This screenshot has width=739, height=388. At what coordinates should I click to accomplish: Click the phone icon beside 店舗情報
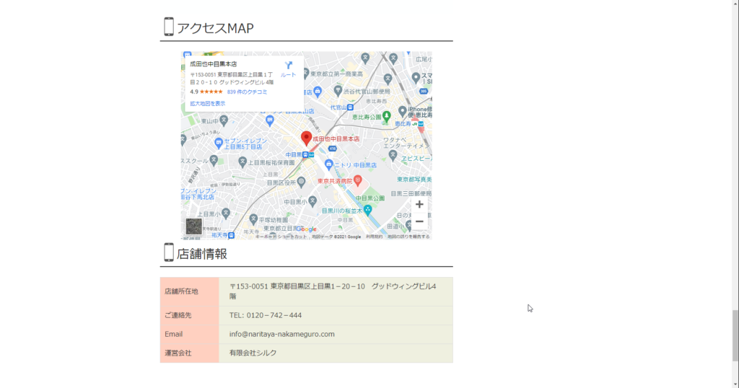tap(169, 252)
